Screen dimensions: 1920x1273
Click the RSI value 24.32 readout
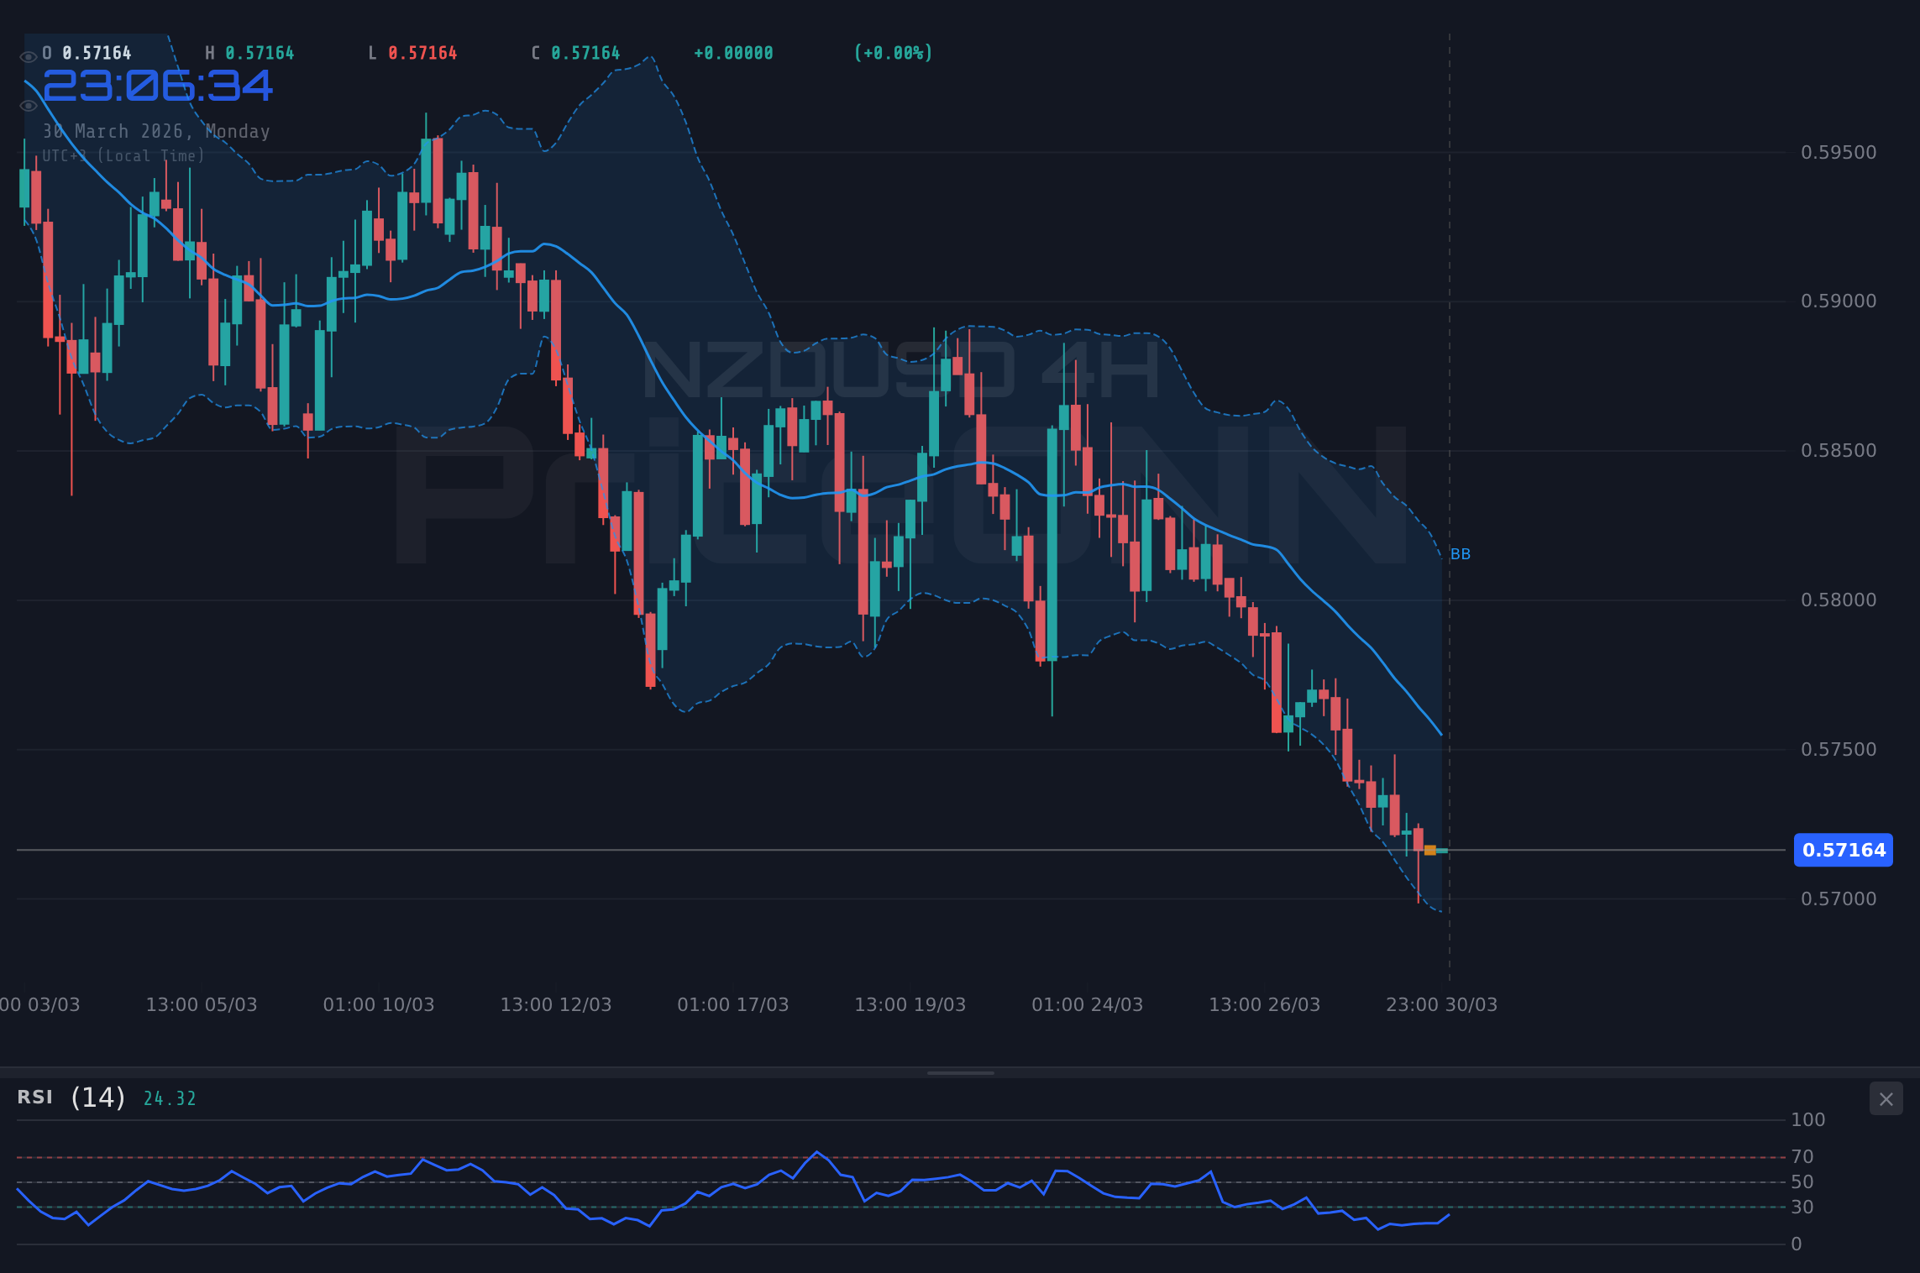coord(170,1098)
